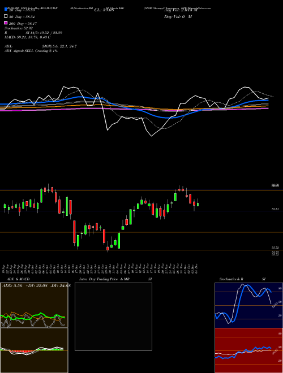Click the '(MGR) 5.6, 22.1, 24.7' ADX values
The height and width of the screenshot is (373, 283).
click(x=59, y=46)
